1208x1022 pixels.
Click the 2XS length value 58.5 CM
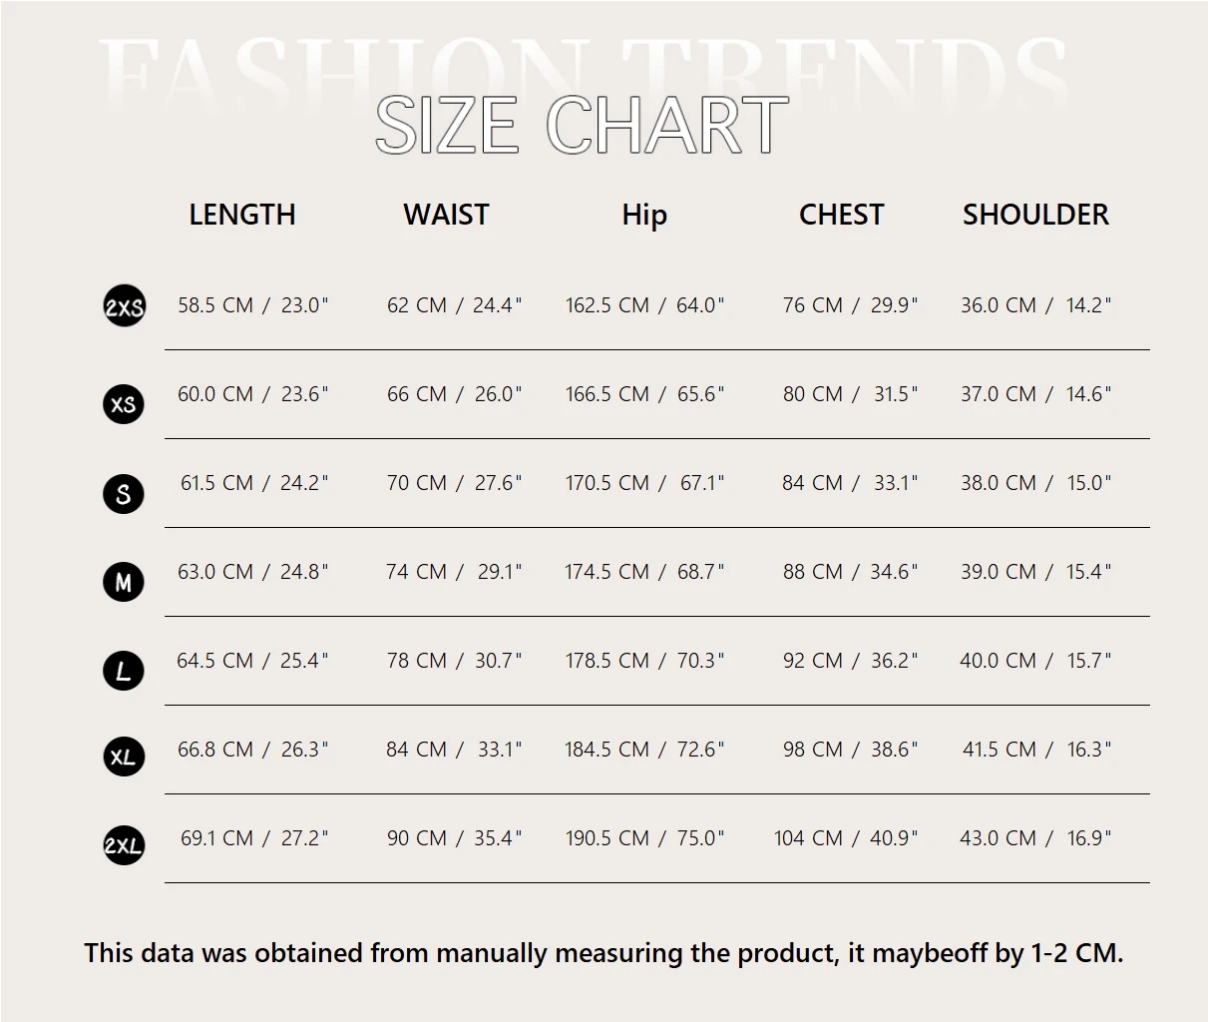(x=215, y=305)
